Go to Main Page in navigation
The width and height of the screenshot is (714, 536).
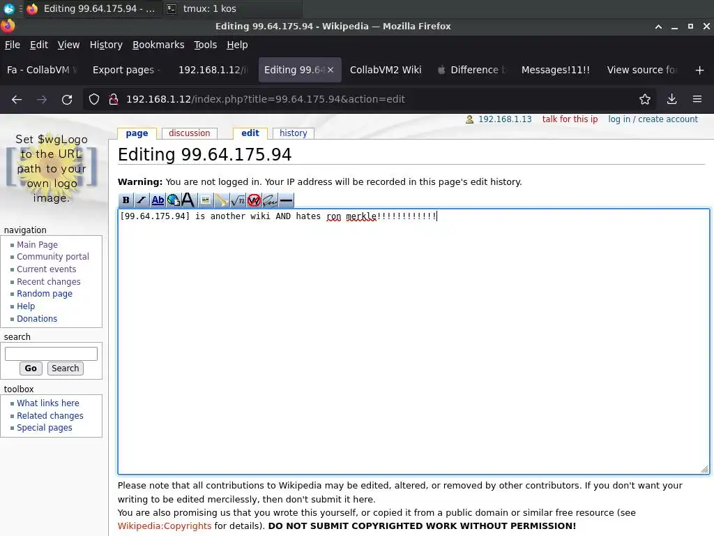point(38,245)
